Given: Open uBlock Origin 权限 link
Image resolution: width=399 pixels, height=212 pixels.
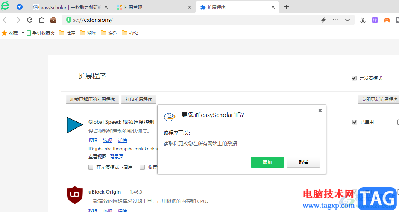Looking at the screenshot, I should coord(93,210).
